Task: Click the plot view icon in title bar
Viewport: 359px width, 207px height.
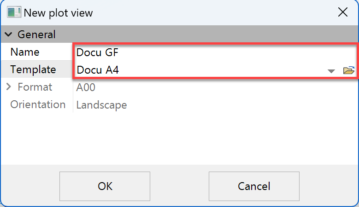Action: [x=14, y=12]
